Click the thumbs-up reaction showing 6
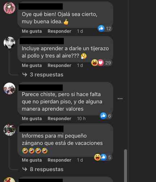The image size is (156, 182). coord(103,116)
